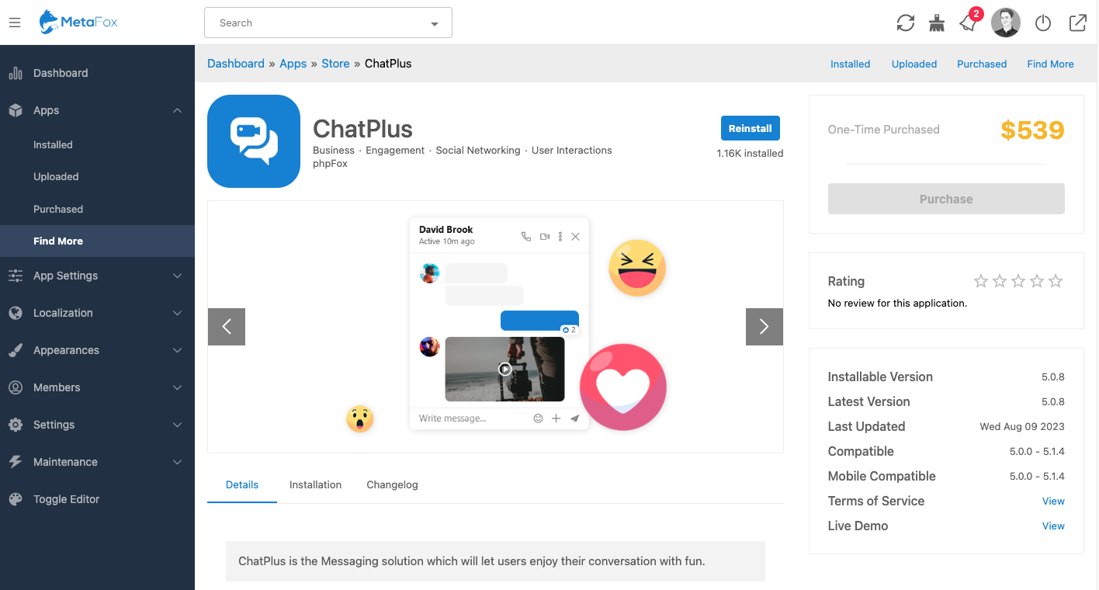View the Live Demo link

pyautogui.click(x=1053, y=526)
